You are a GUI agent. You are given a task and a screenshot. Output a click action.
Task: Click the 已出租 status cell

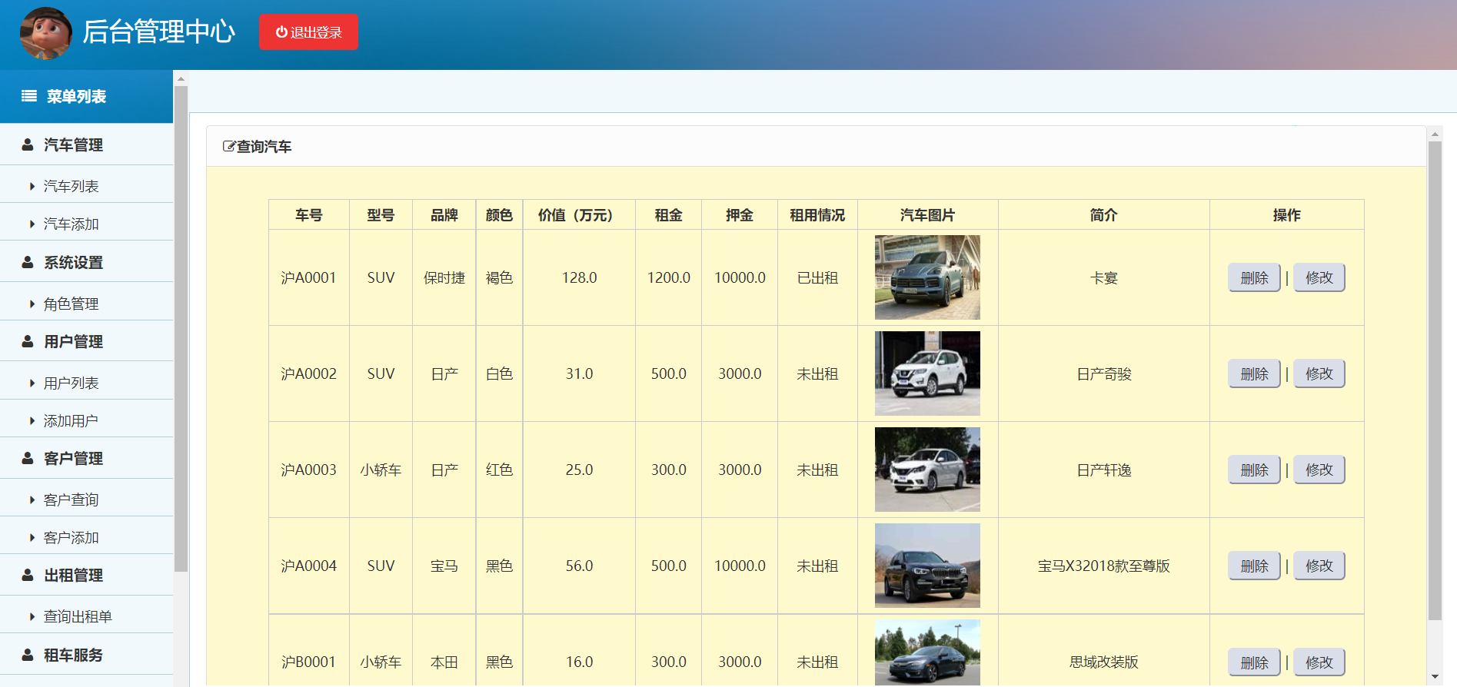817,277
